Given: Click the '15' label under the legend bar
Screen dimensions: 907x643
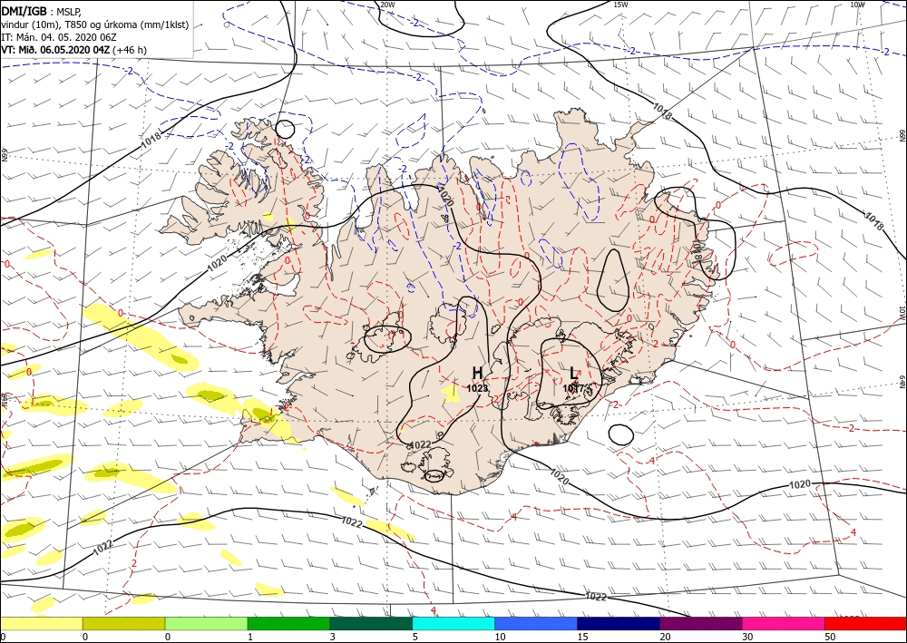Looking at the screenshot, I should coord(582,637).
